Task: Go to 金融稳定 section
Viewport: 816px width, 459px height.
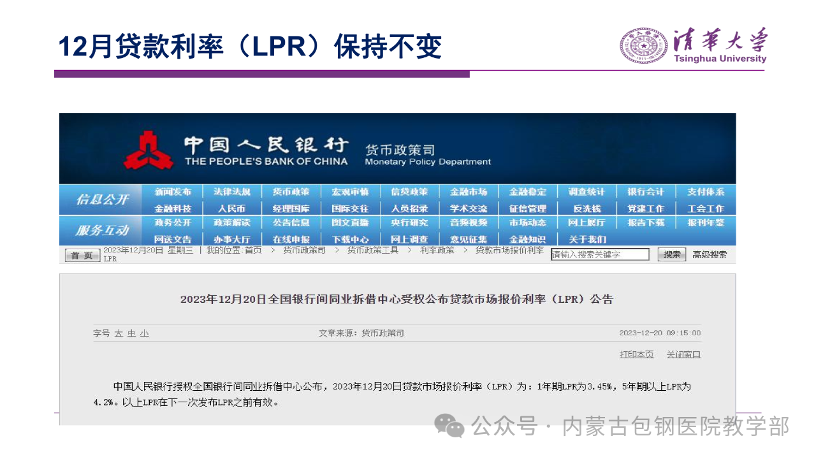Action: point(528,192)
